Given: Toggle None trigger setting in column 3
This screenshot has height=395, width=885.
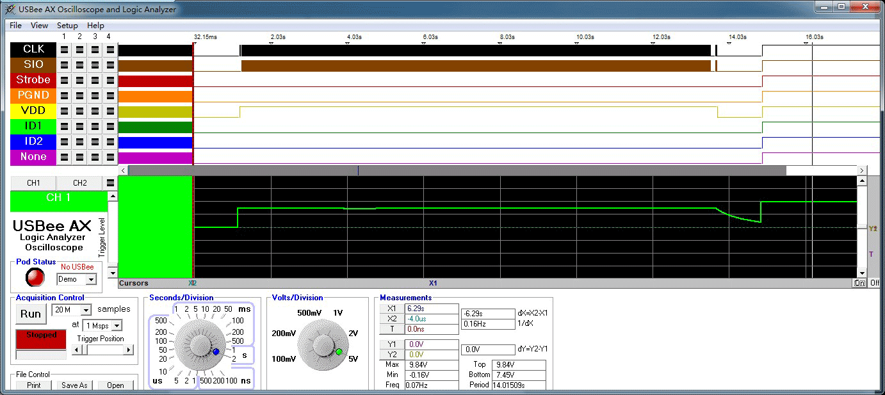Looking at the screenshot, I should click(x=95, y=157).
